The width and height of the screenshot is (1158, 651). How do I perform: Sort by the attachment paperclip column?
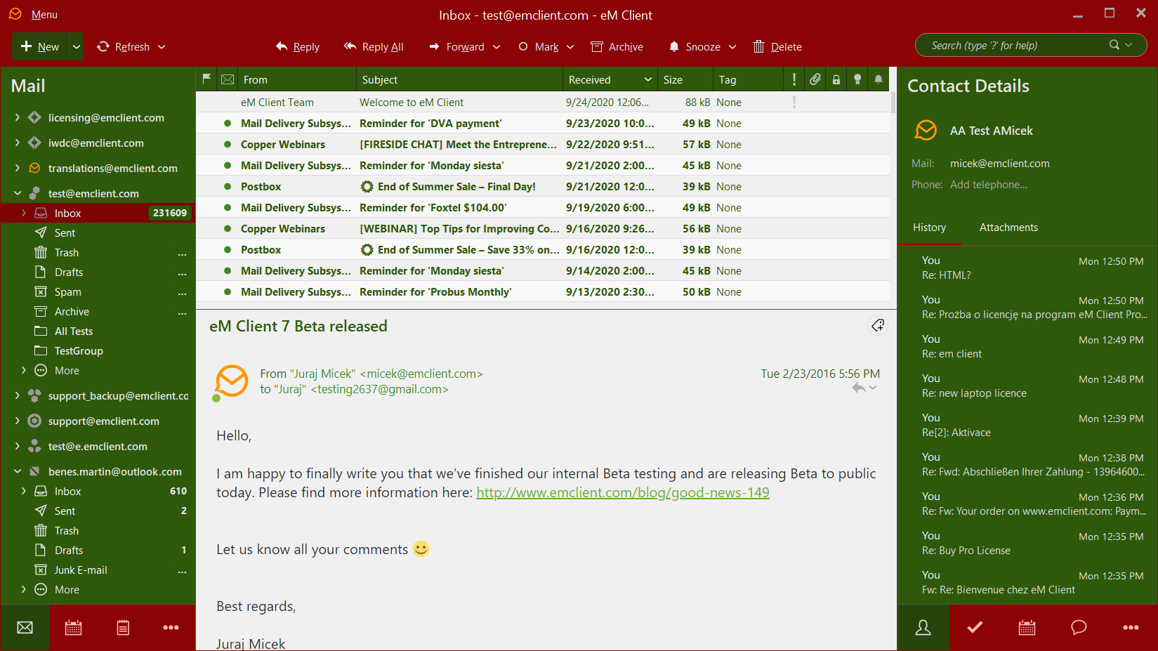tap(815, 79)
